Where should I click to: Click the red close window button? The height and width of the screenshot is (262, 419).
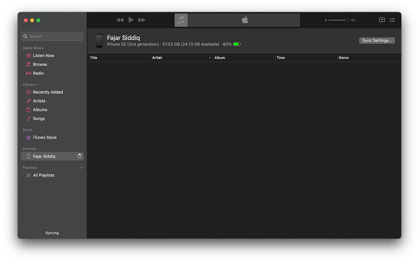[x=26, y=20]
